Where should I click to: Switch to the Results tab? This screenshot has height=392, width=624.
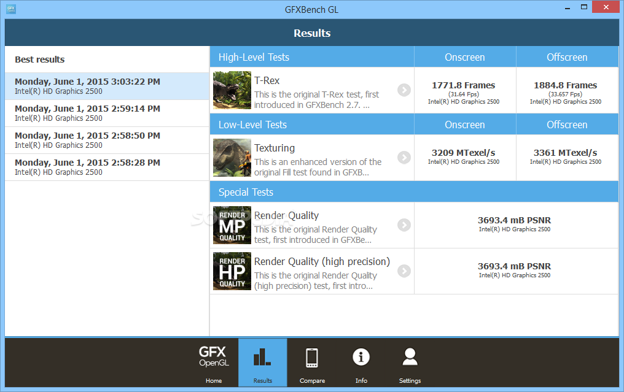263,363
